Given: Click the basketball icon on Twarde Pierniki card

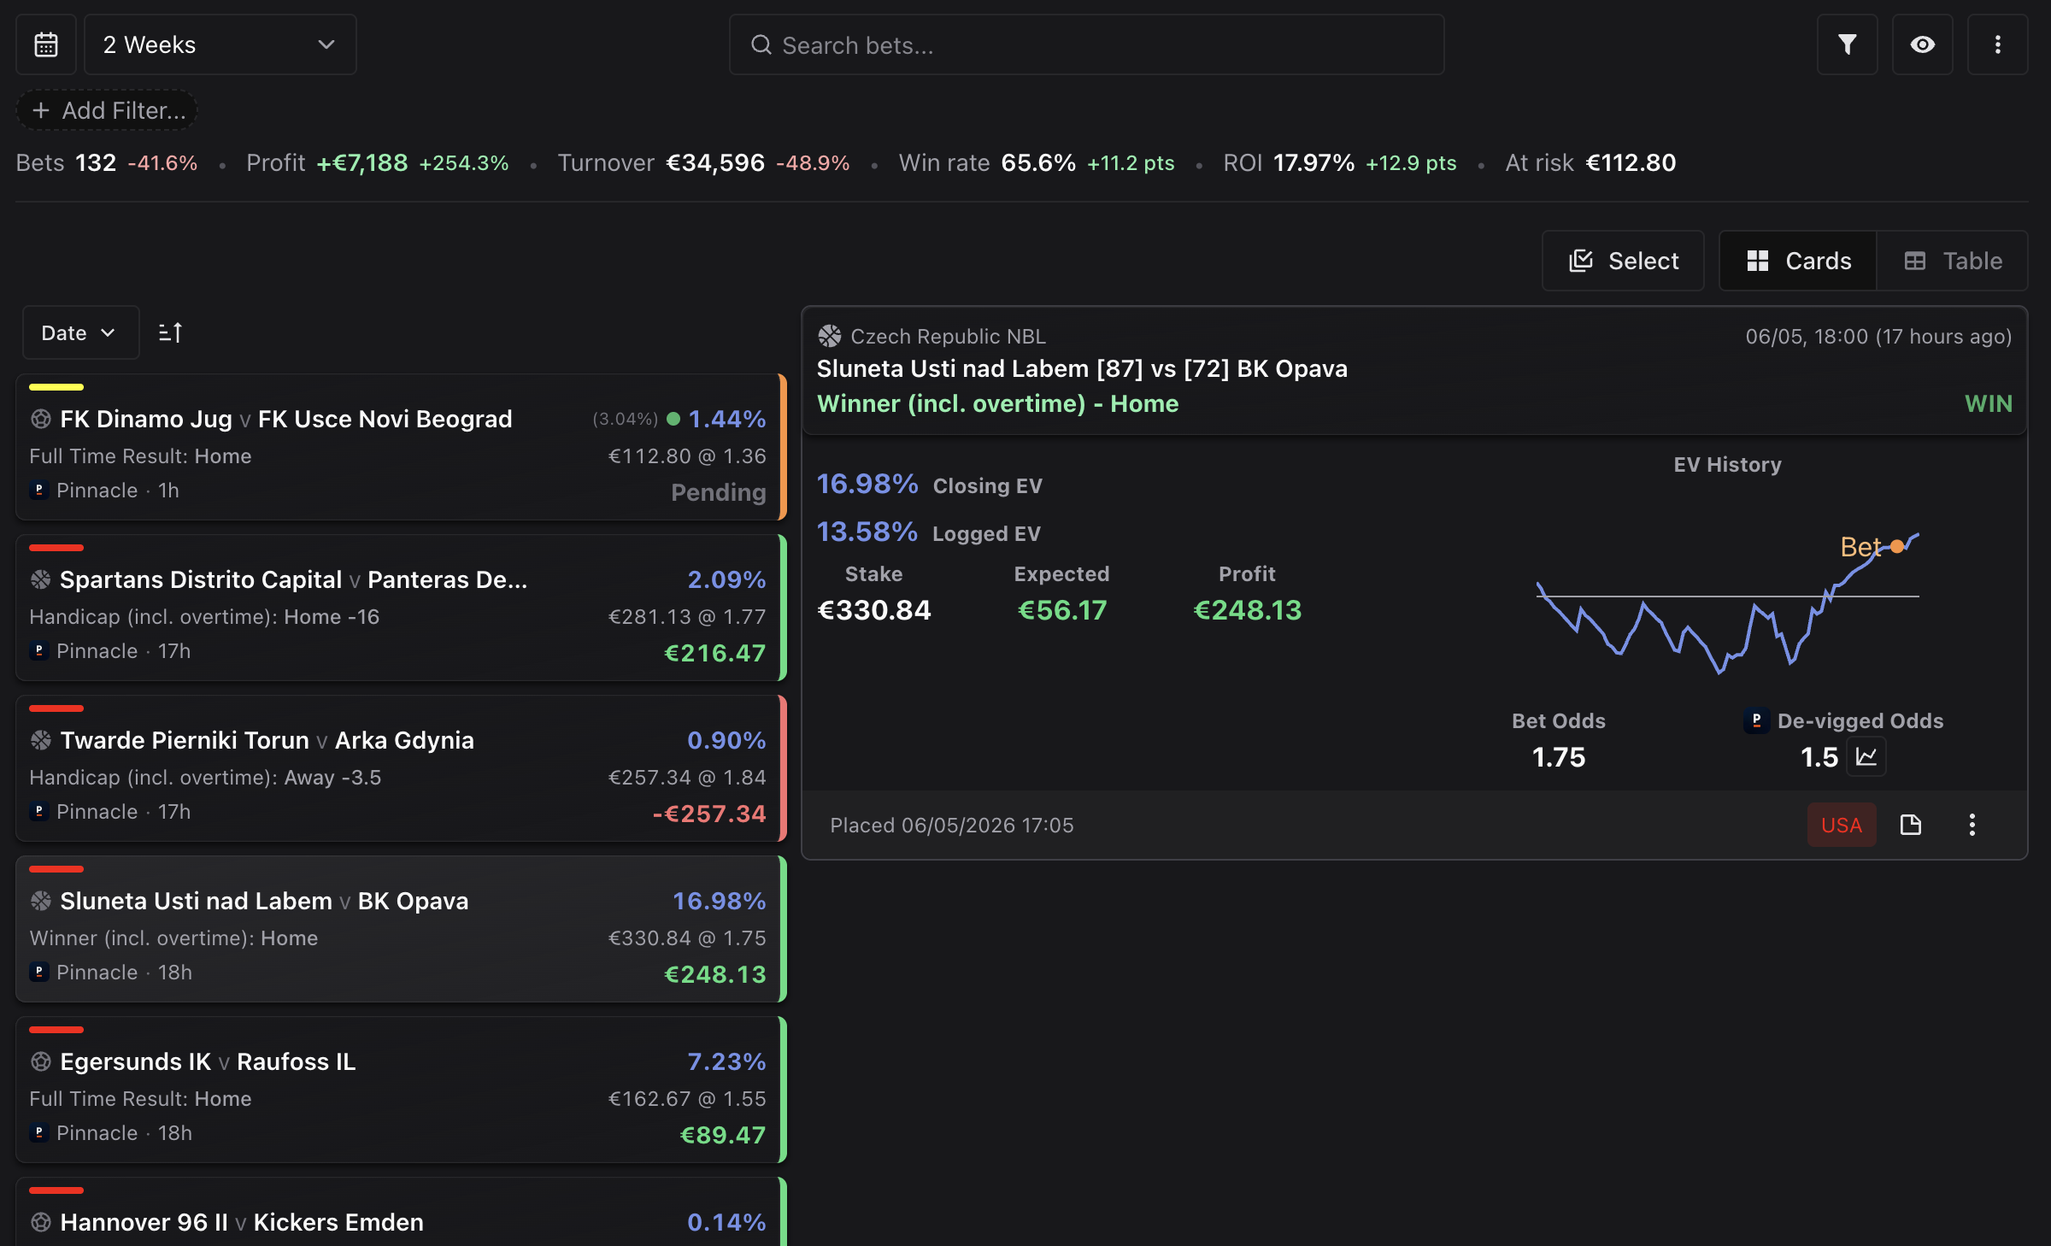Looking at the screenshot, I should pyautogui.click(x=40, y=740).
